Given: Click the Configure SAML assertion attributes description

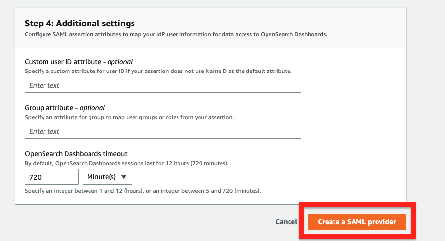Looking at the screenshot, I should (x=176, y=34).
